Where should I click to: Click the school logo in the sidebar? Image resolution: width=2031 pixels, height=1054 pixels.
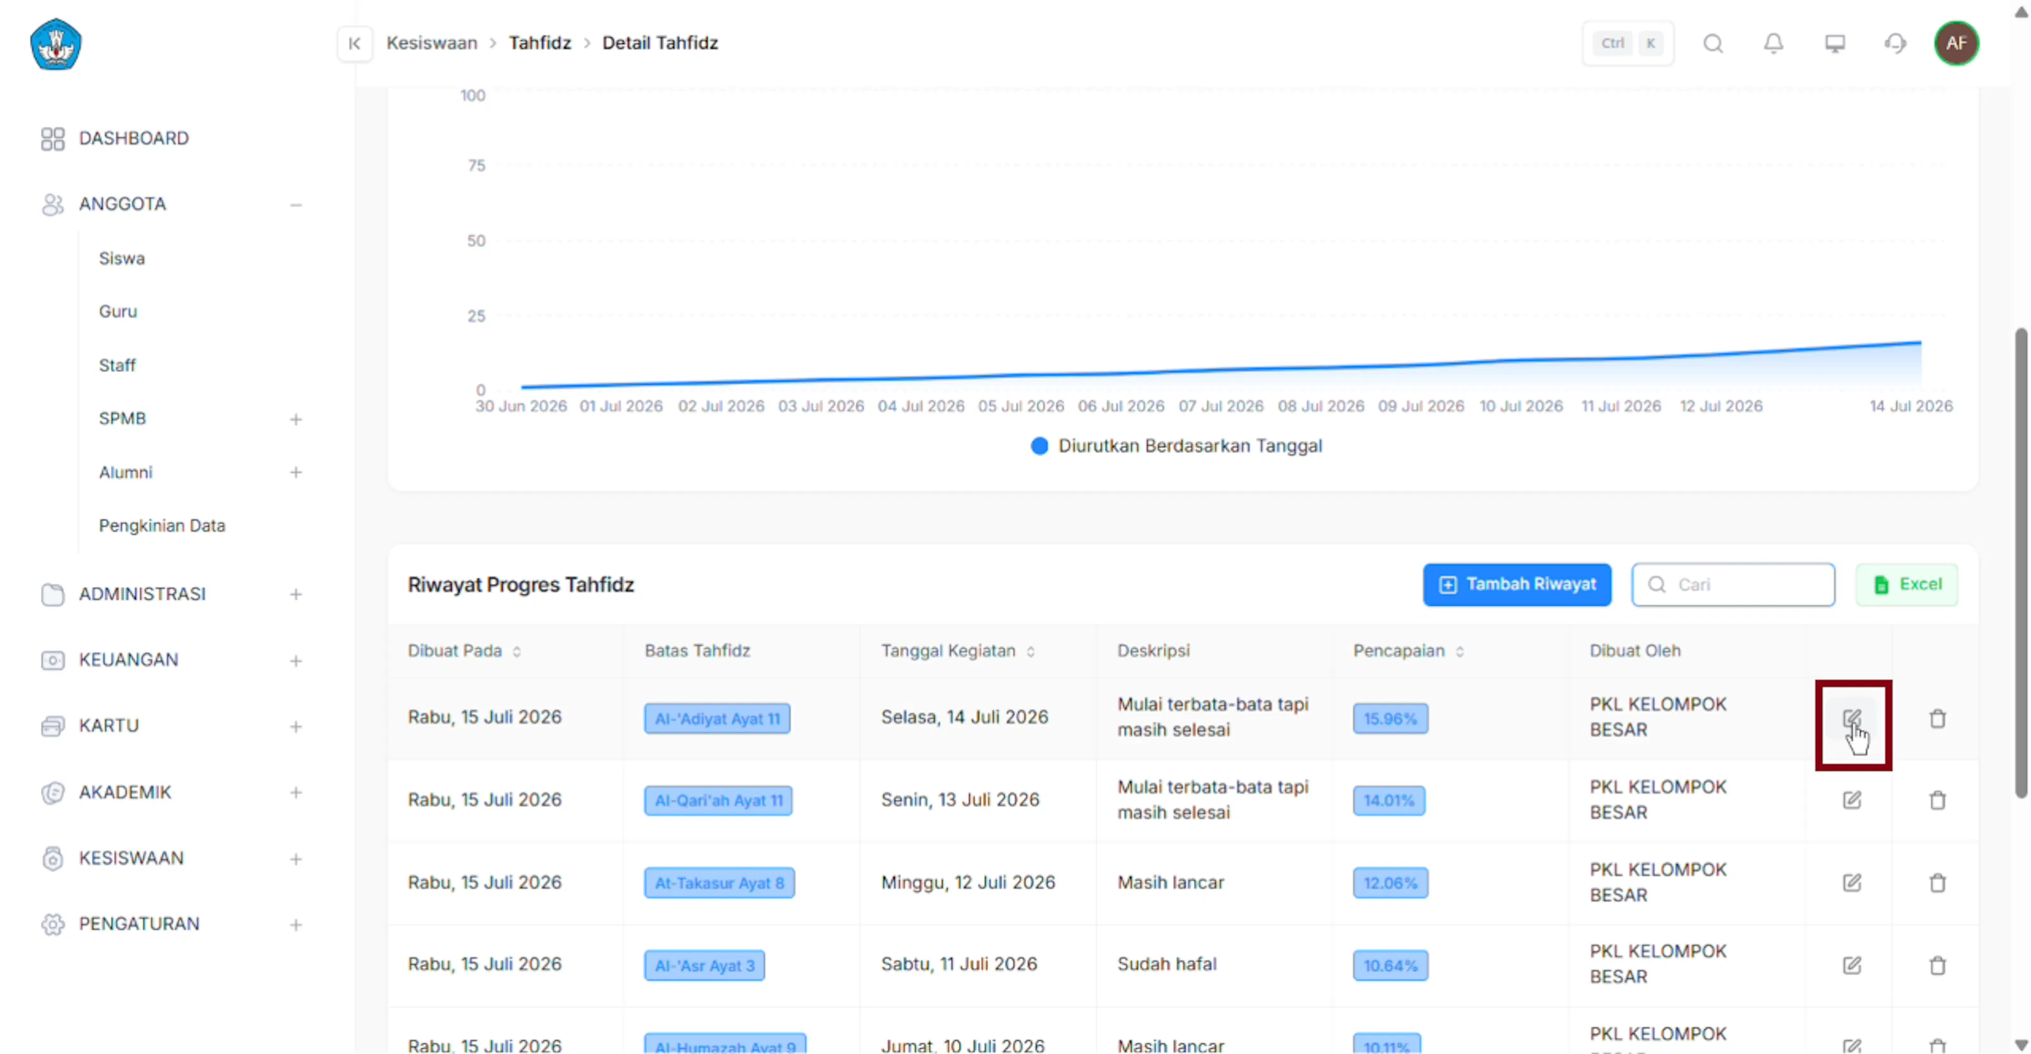55,44
